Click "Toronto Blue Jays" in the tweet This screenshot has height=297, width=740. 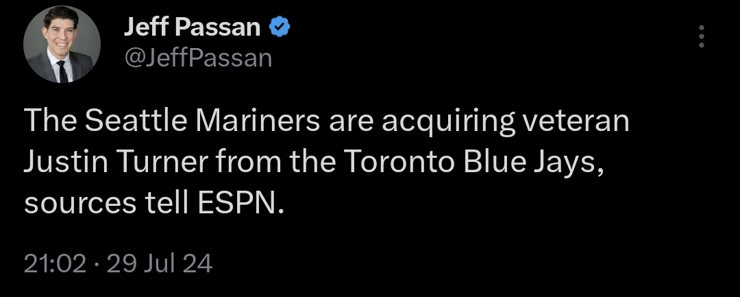pos(467,163)
